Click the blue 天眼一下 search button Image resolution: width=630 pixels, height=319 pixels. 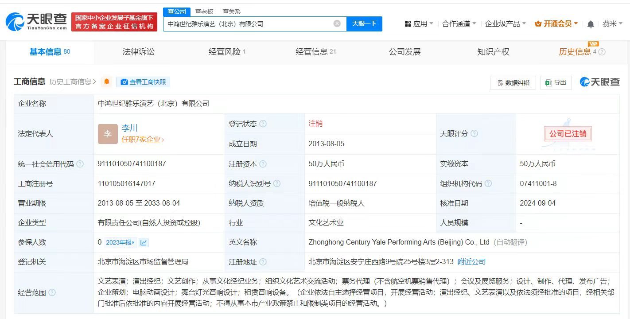[x=364, y=23]
